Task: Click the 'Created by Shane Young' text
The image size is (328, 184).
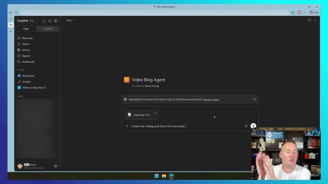Action: [145, 86]
